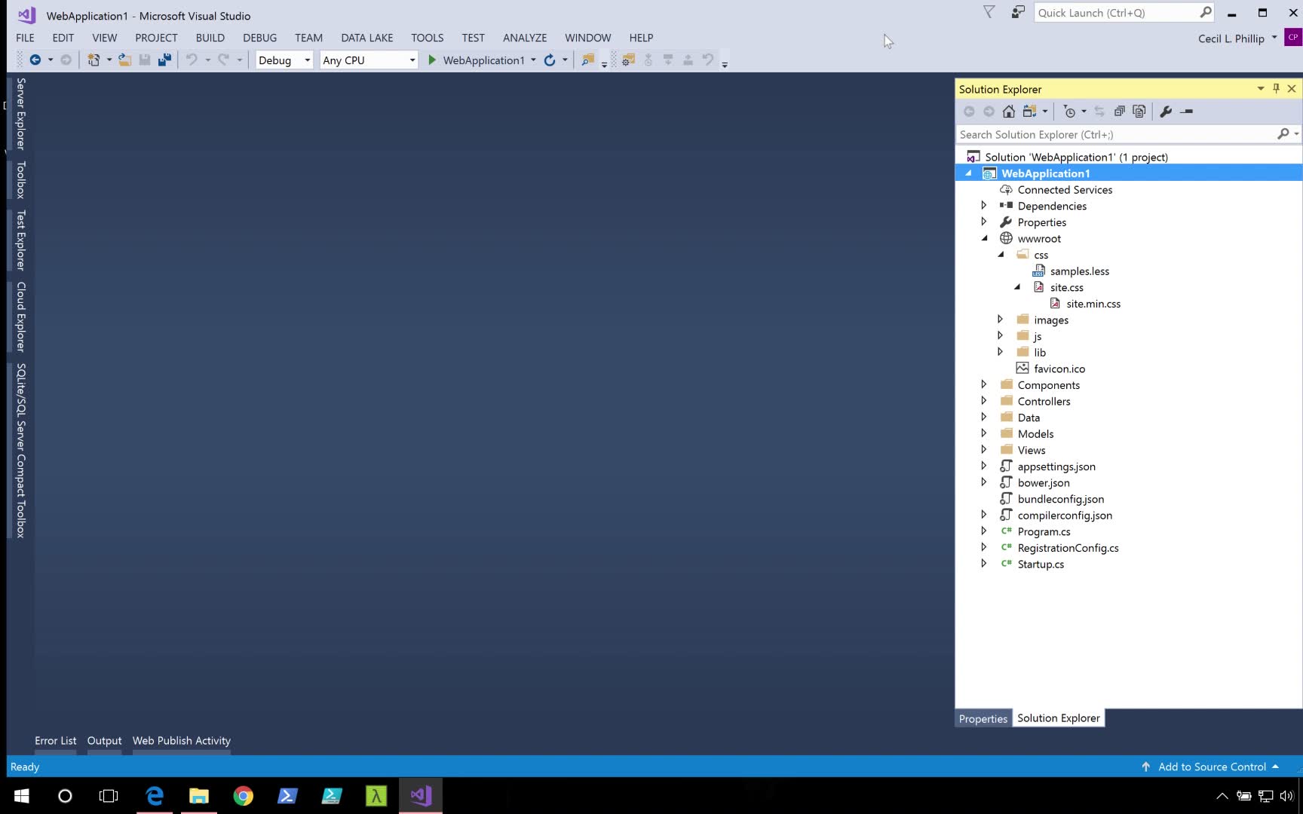Switch to the Properties panel tab

pyautogui.click(x=983, y=719)
